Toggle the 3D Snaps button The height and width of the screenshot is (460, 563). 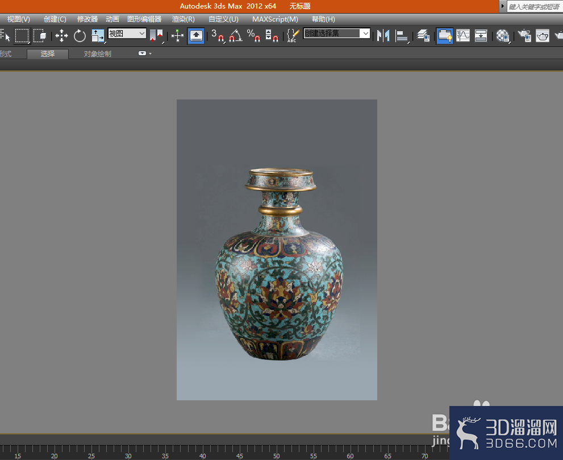[218, 36]
